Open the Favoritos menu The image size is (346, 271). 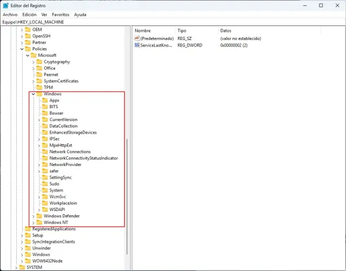60,15
